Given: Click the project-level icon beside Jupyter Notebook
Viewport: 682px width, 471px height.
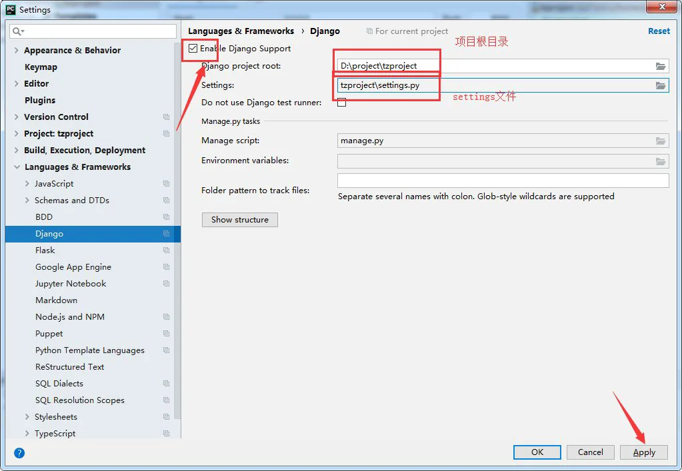Looking at the screenshot, I should 166,283.
